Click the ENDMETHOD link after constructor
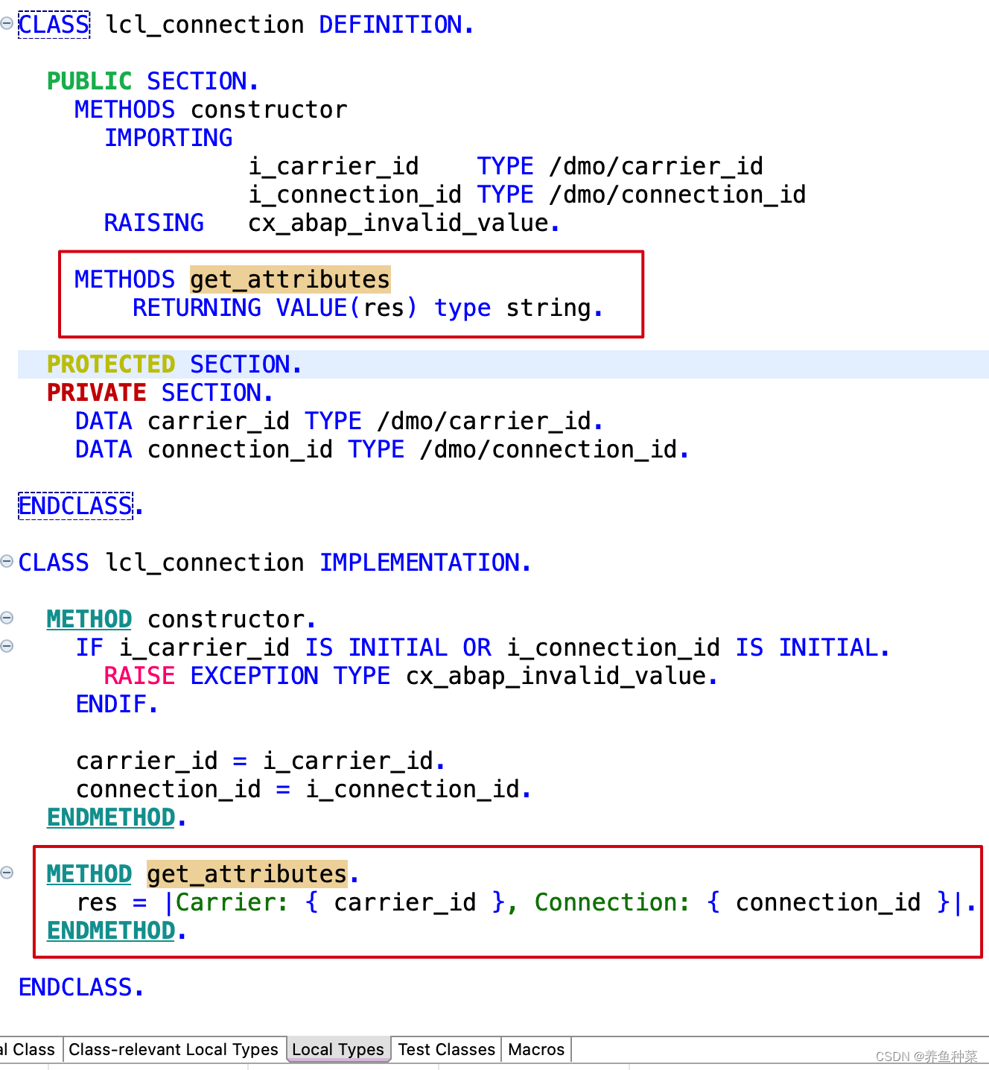Viewport: 989px width, 1070px height. pos(109,817)
